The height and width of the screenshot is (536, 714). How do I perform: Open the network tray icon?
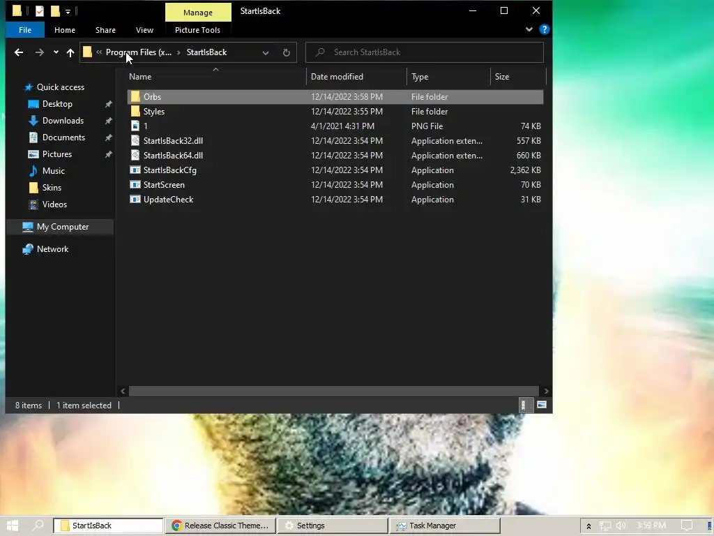tap(605, 526)
